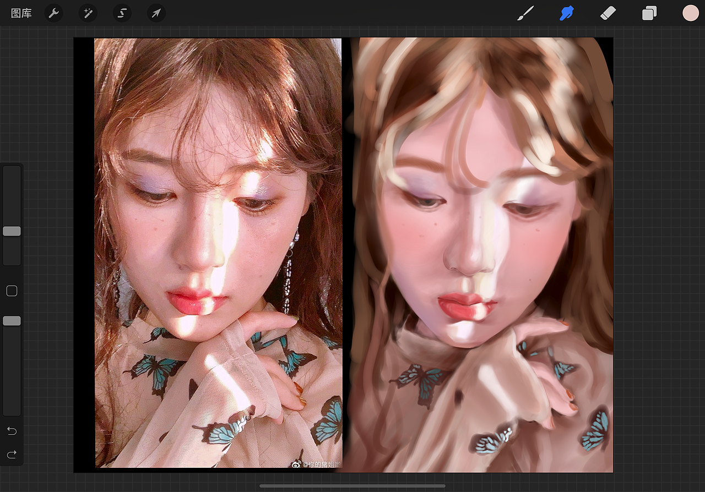Click the reference photo on canvas

pyautogui.click(x=218, y=253)
